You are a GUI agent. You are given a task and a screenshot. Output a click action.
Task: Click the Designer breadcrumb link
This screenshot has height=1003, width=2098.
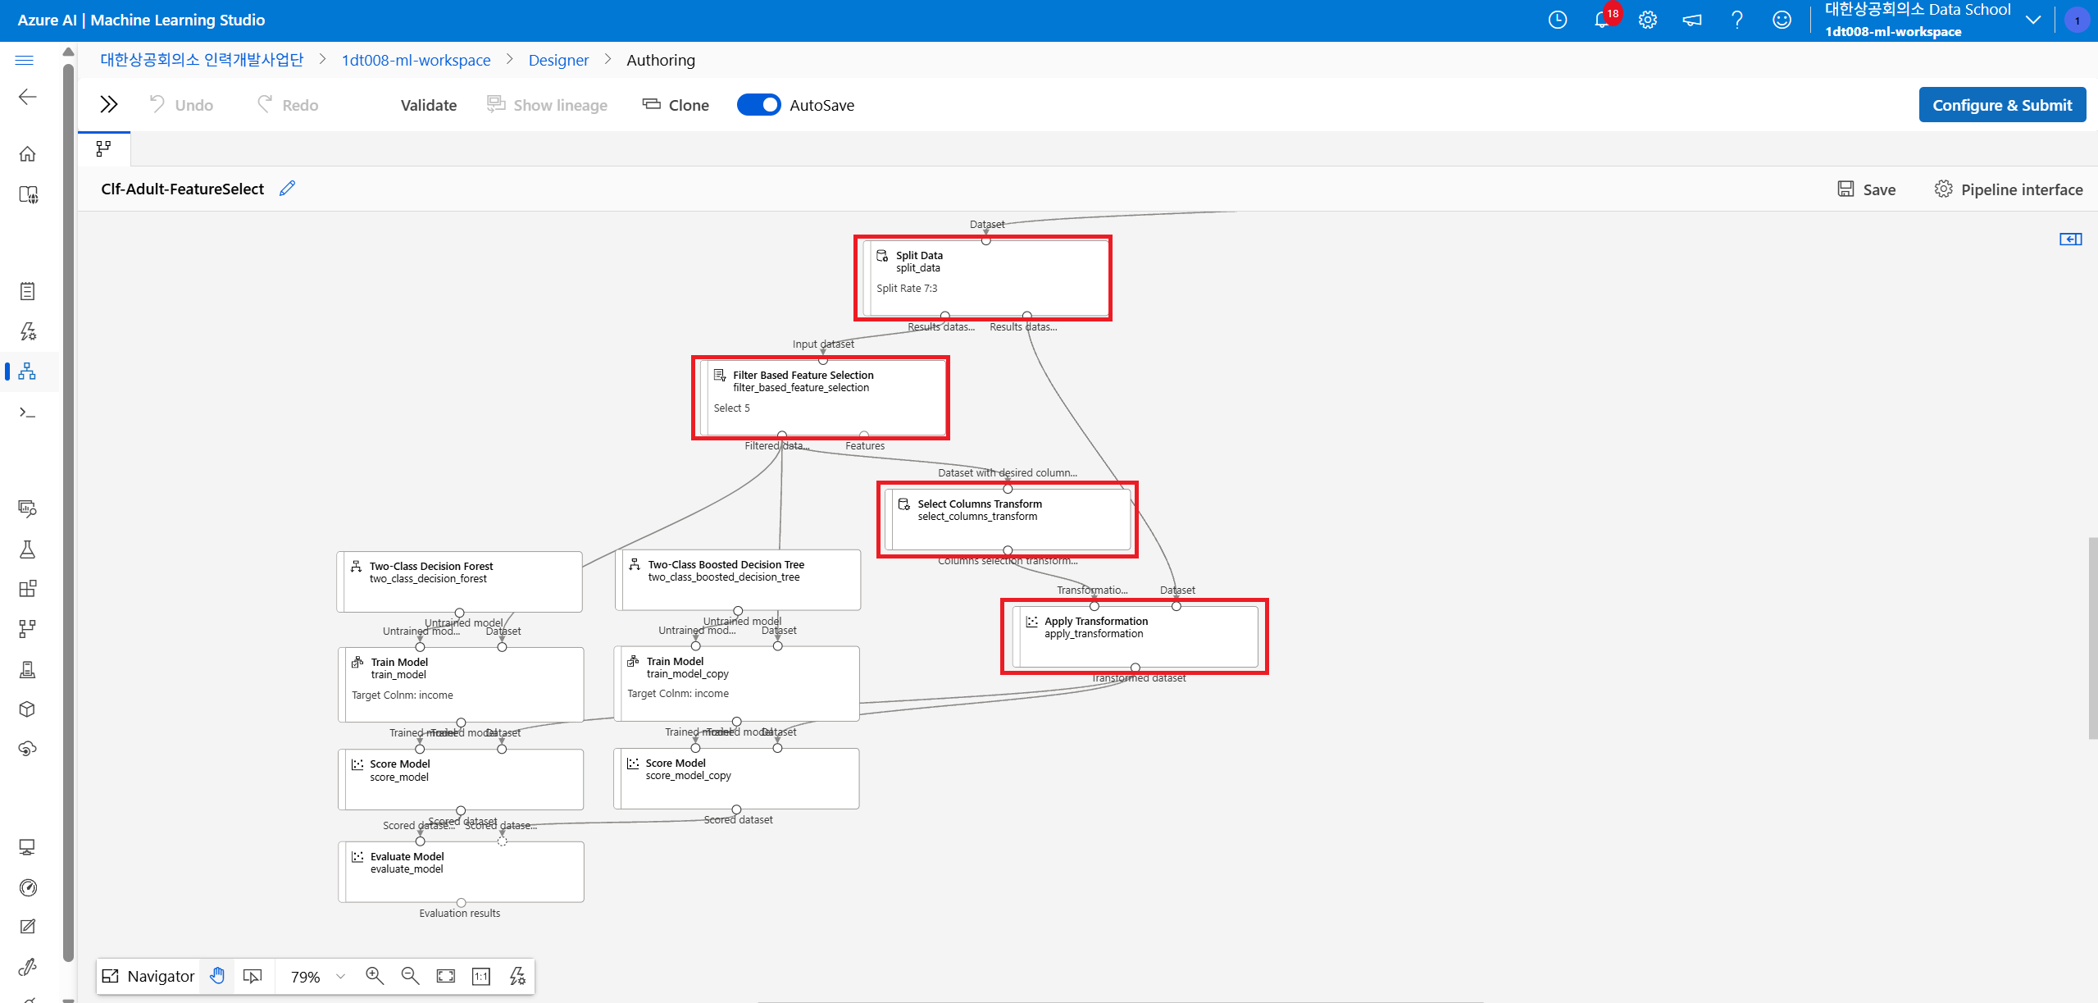pos(557,60)
